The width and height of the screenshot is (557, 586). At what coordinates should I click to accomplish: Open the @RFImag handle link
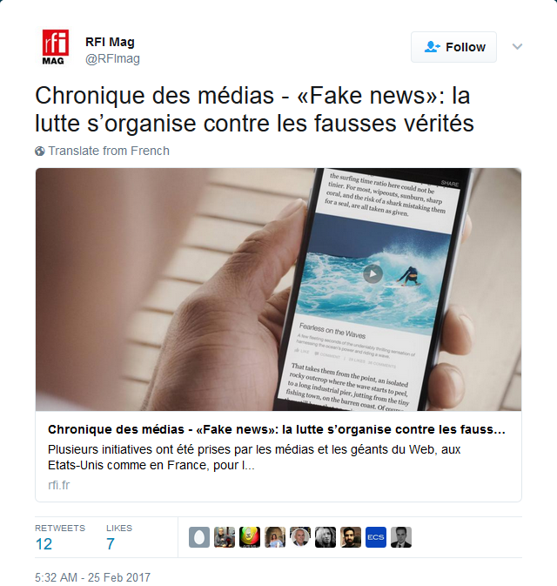coord(112,58)
